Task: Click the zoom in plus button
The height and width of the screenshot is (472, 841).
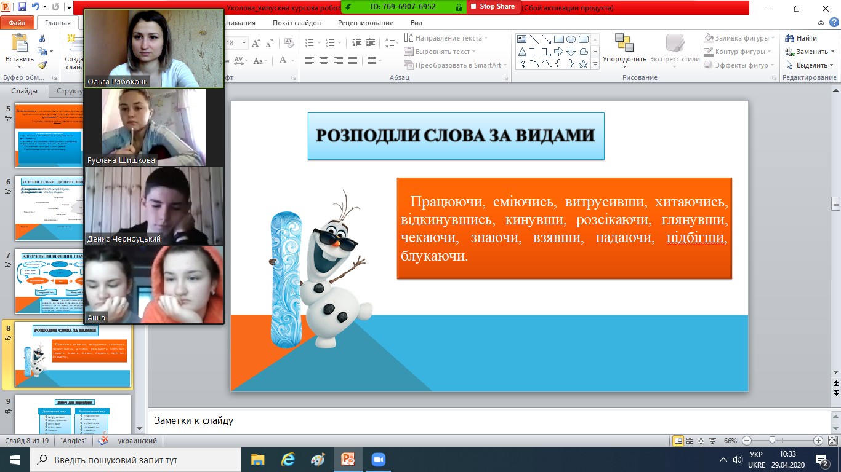Action: [818, 441]
